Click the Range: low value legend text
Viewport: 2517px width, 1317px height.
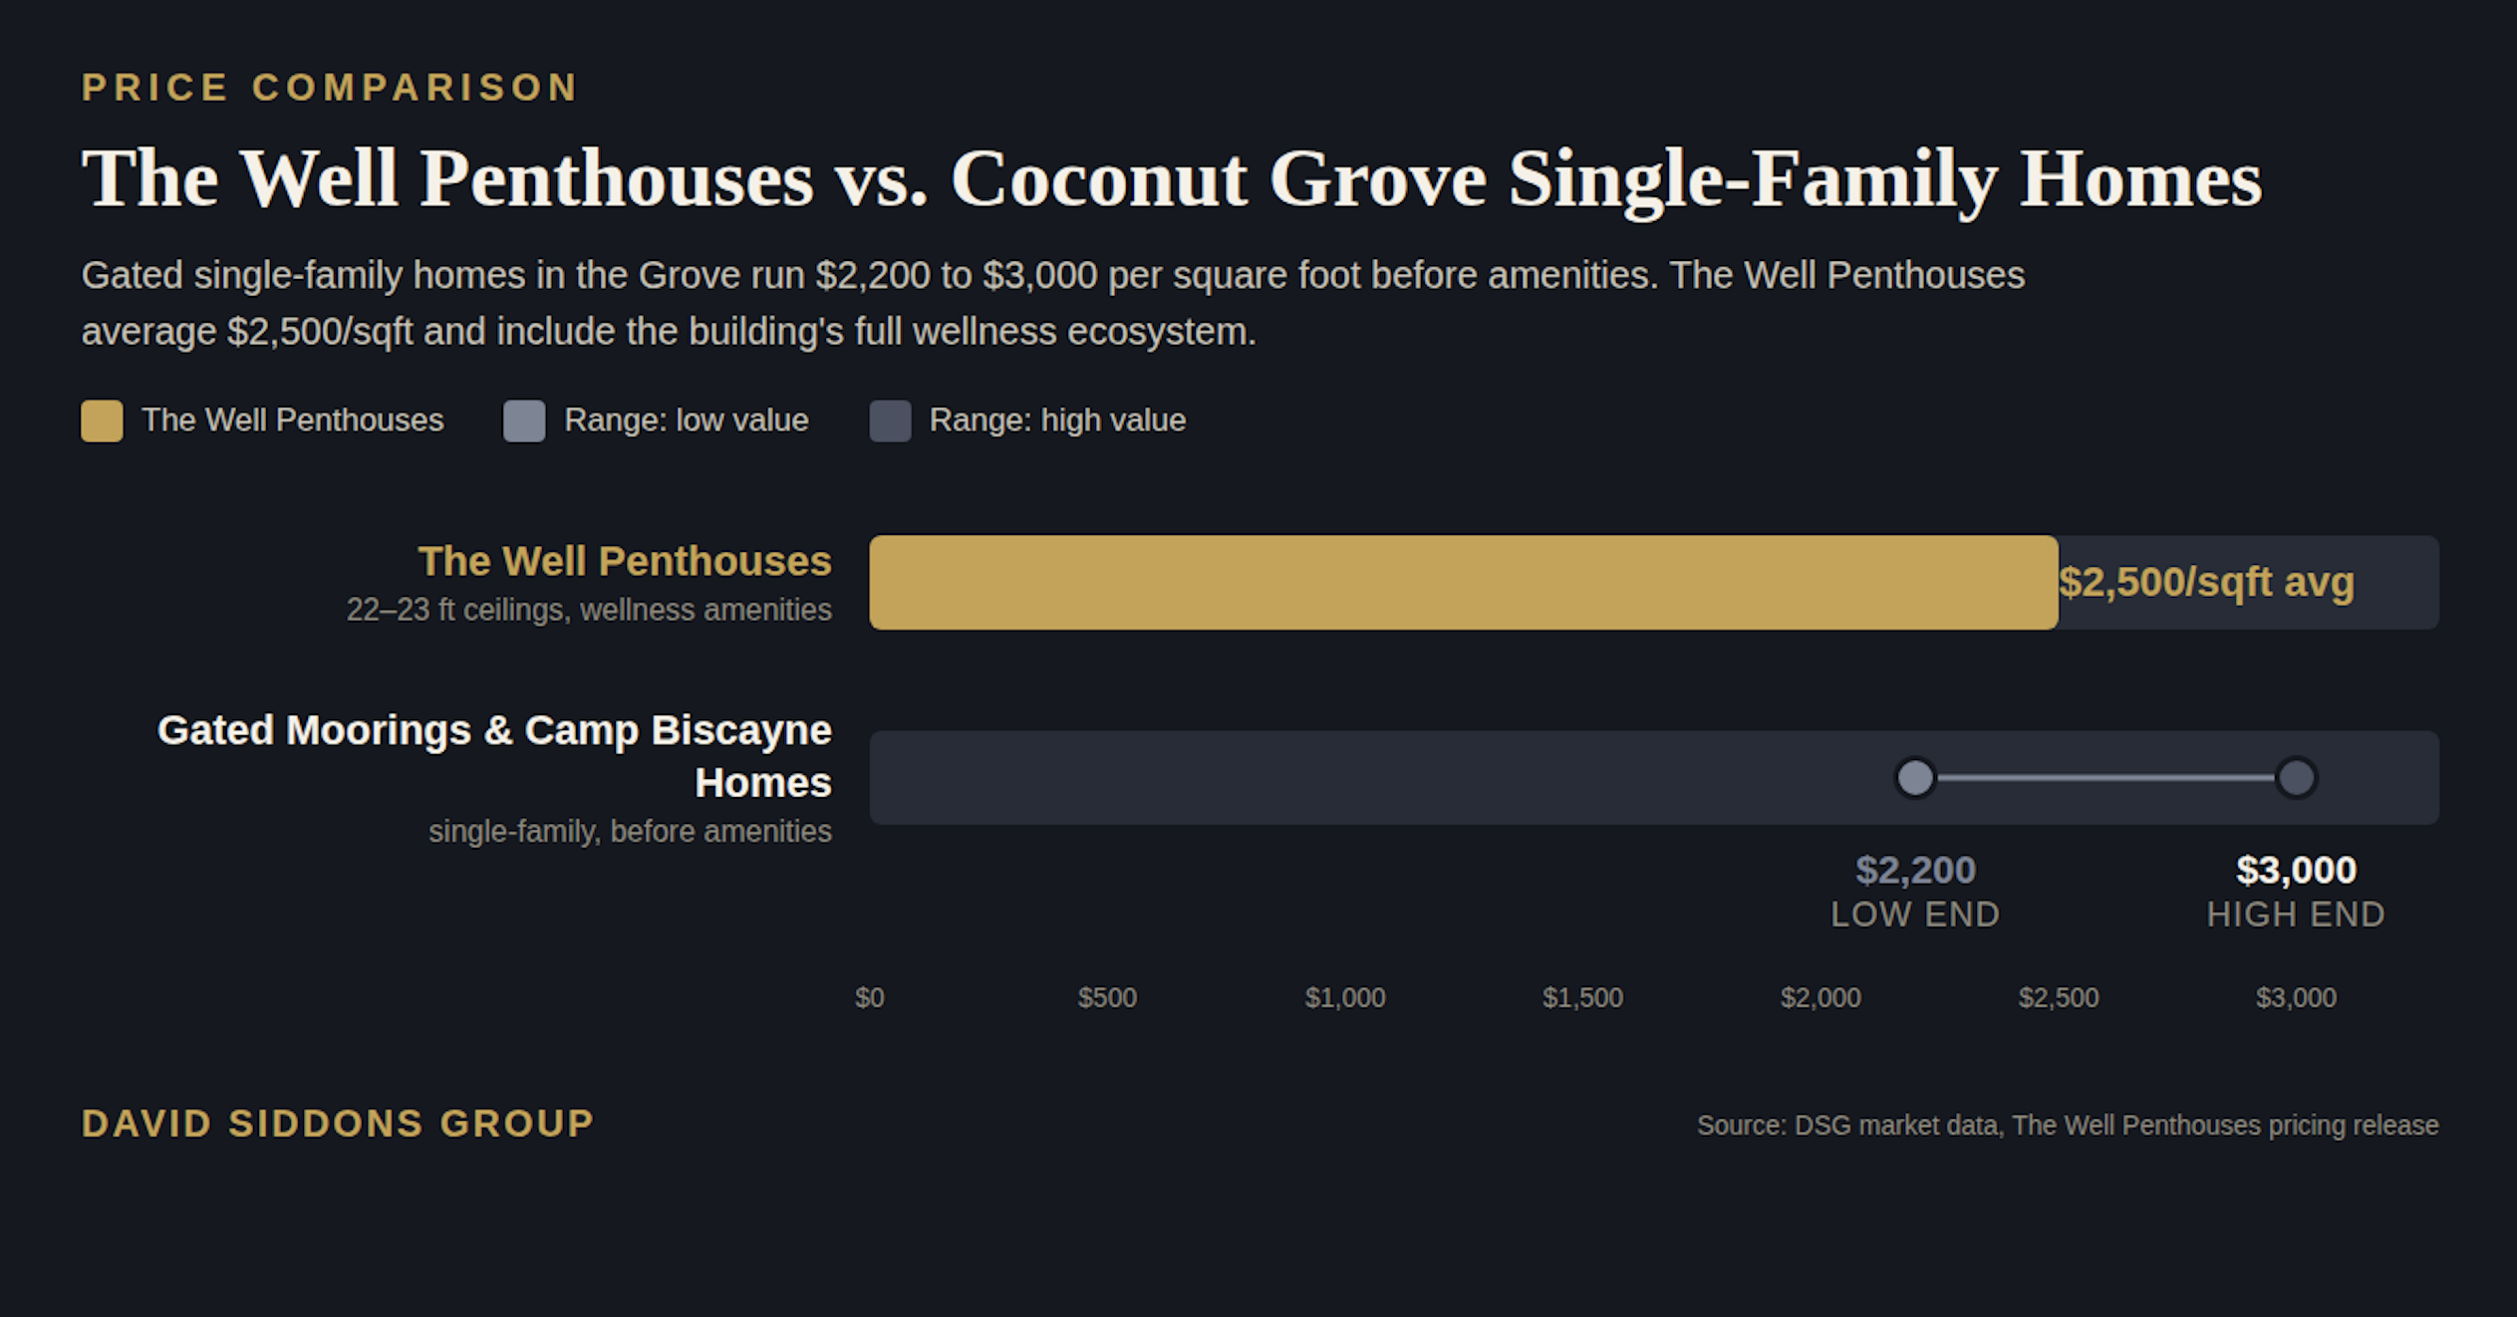686,420
